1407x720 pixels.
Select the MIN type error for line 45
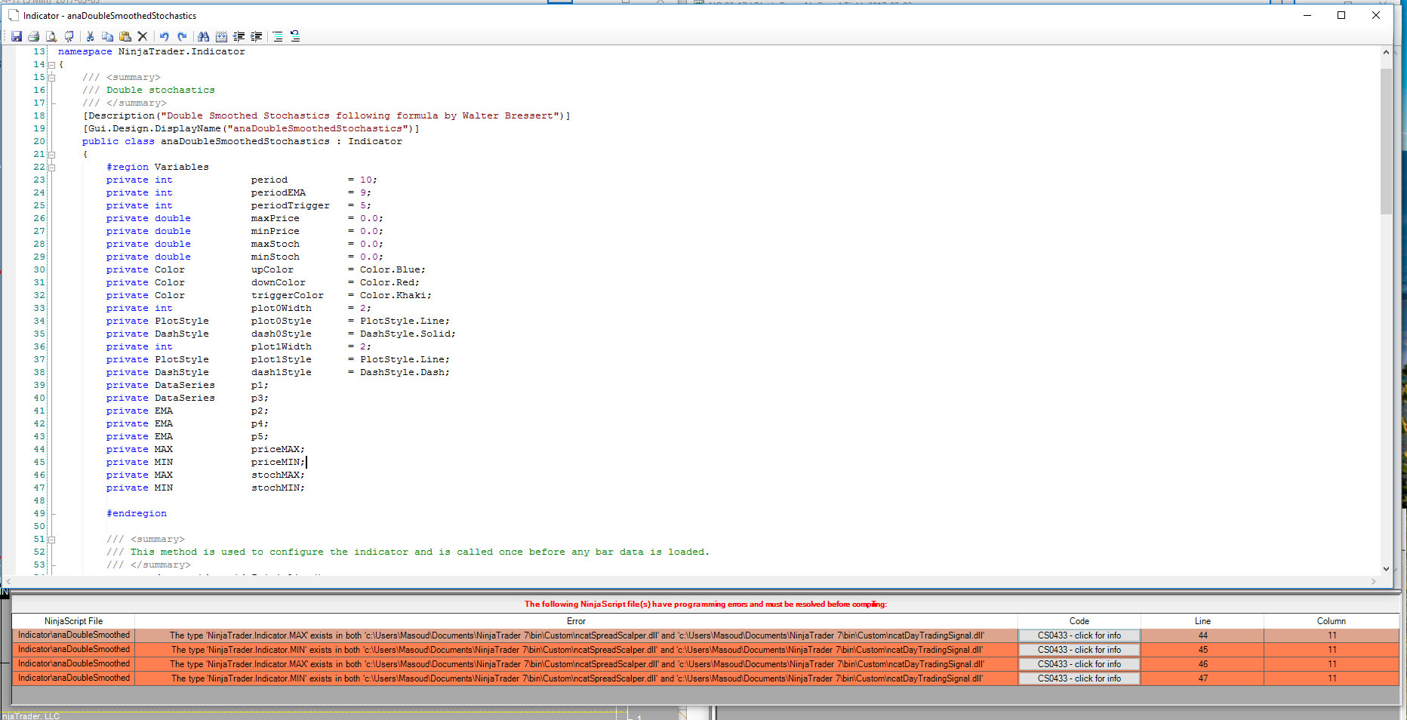tap(576, 650)
